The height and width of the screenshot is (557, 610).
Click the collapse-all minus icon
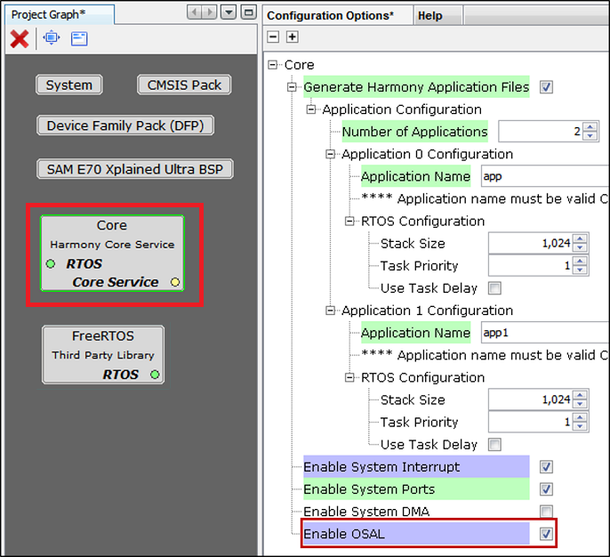[x=273, y=37]
